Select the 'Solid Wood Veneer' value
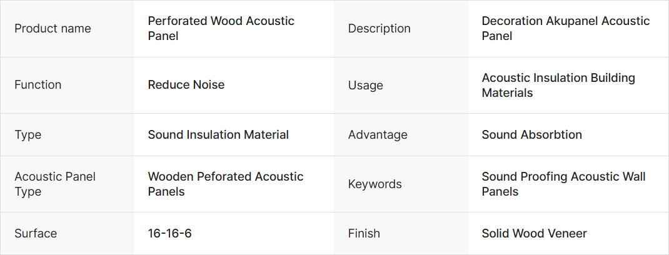669x255 pixels. coord(534,234)
